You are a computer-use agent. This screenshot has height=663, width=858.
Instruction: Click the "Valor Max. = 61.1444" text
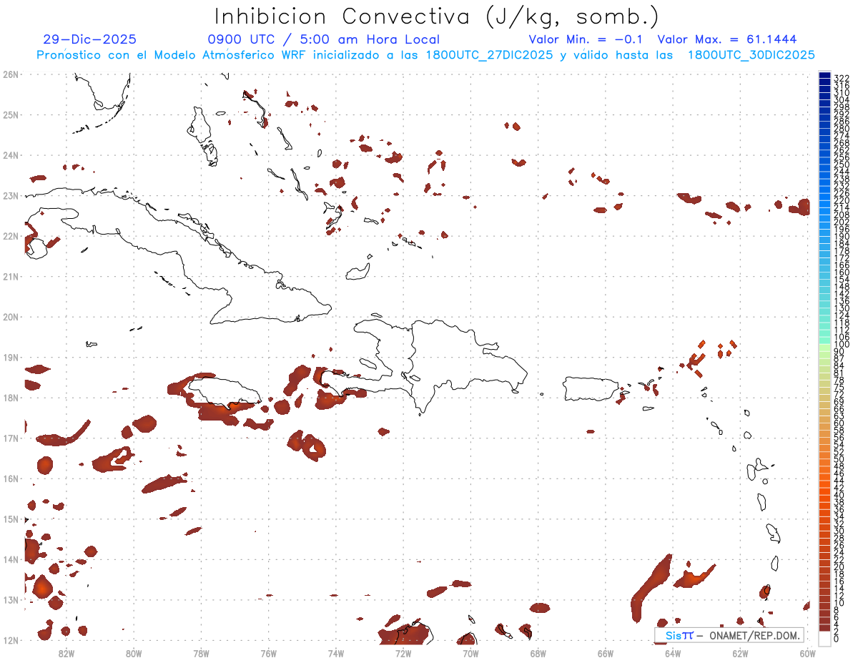pos(726,39)
